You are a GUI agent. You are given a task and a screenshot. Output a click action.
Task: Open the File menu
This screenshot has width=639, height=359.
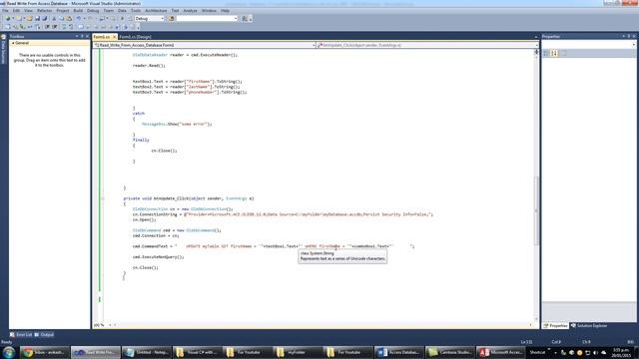tap(5, 11)
